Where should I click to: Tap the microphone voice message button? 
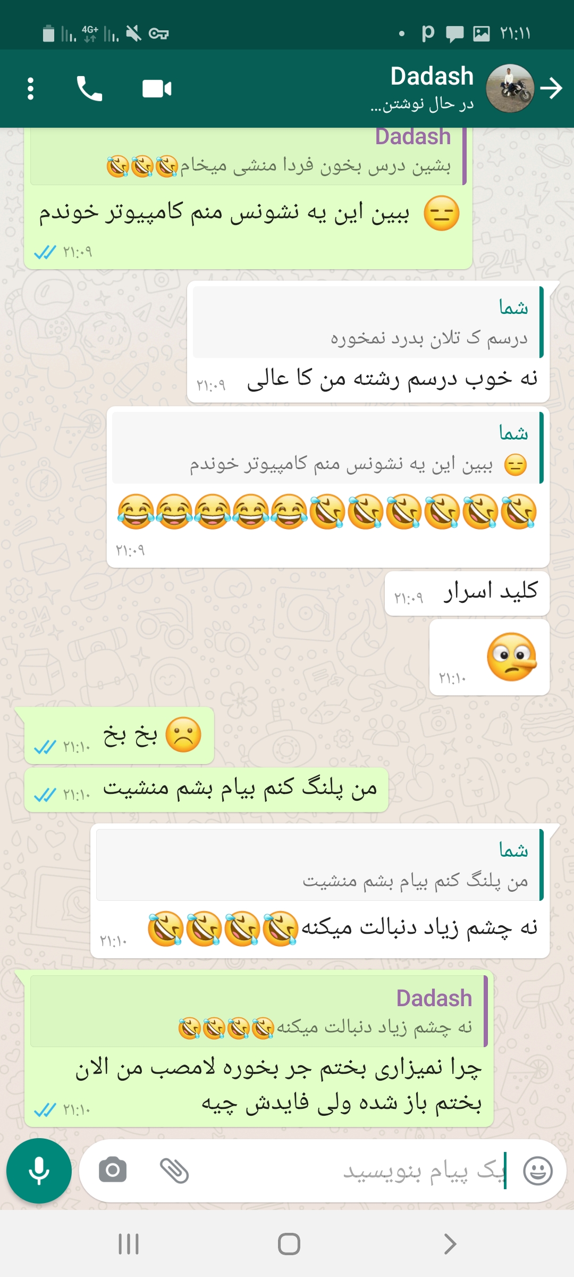click(39, 1171)
